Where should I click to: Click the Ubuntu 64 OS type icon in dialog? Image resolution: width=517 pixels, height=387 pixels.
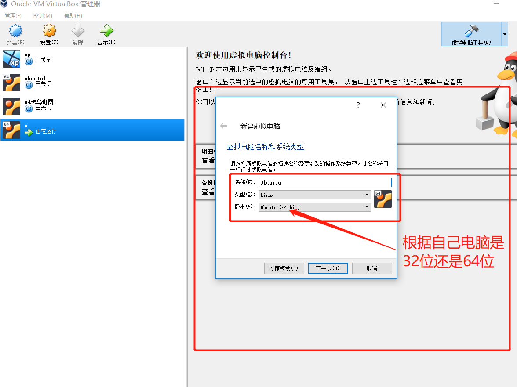(x=383, y=199)
